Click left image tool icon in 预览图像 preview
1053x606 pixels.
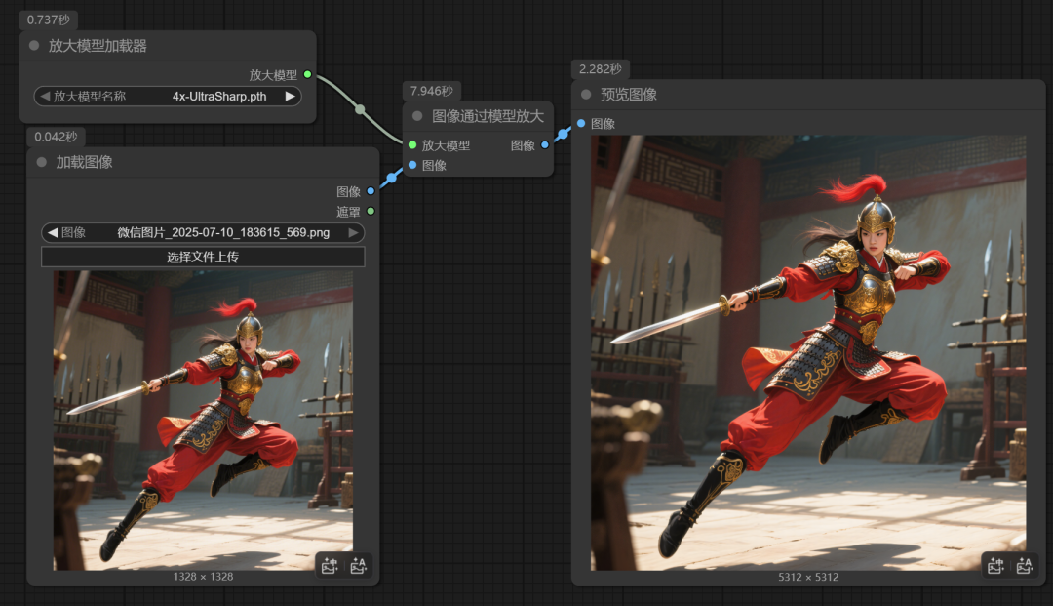pyautogui.click(x=995, y=566)
